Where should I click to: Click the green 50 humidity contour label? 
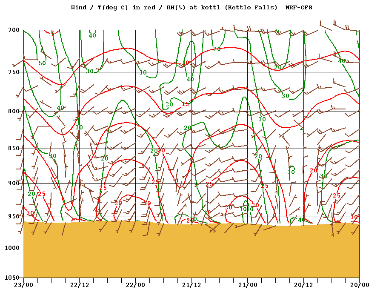[42, 63]
